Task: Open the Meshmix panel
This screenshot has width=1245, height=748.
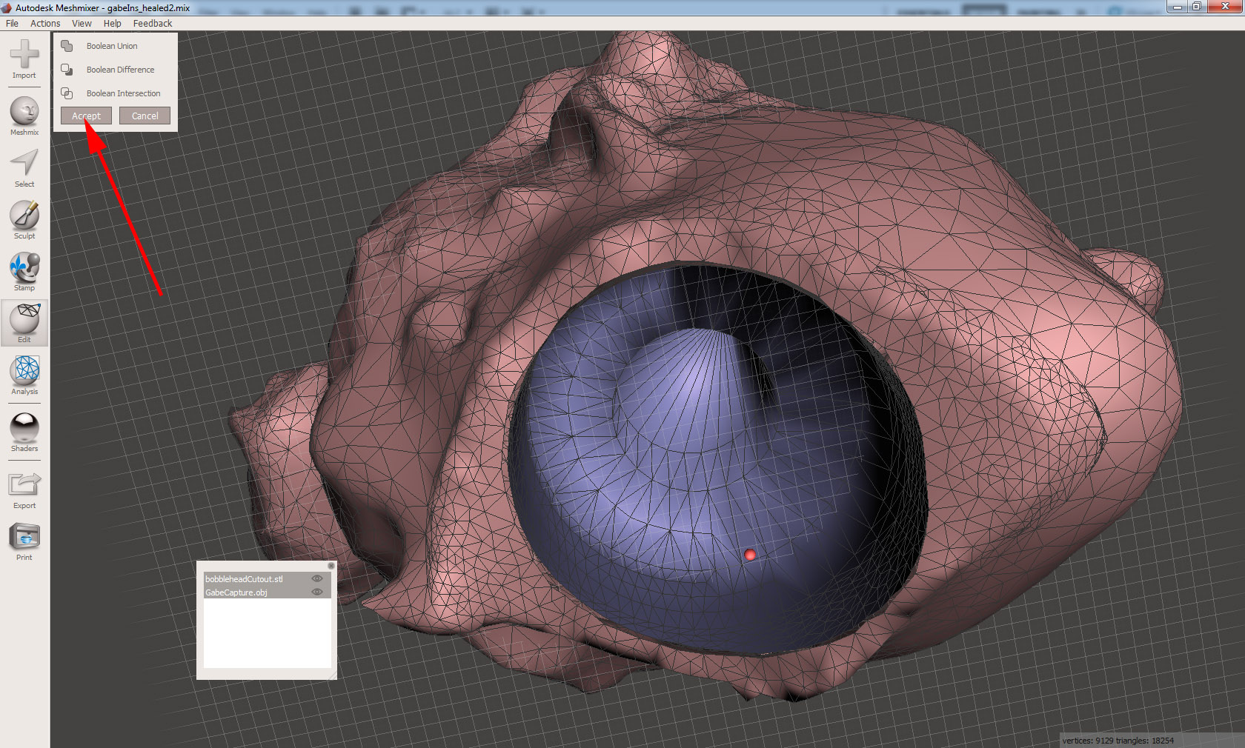Action: tap(24, 116)
